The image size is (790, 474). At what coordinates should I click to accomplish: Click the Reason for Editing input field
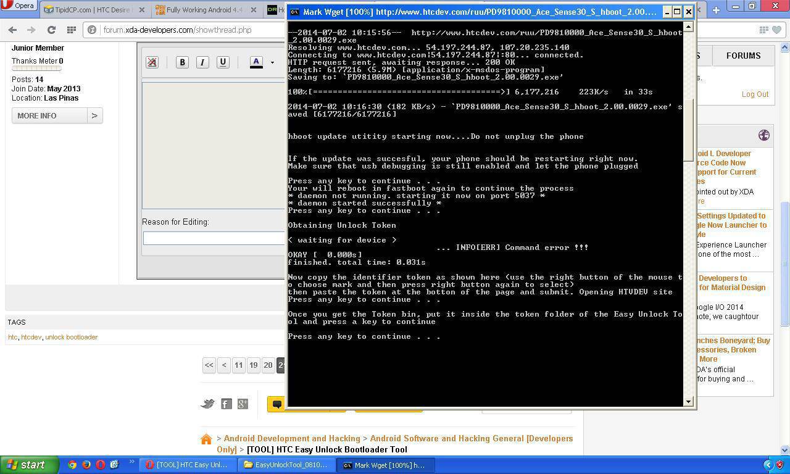214,238
